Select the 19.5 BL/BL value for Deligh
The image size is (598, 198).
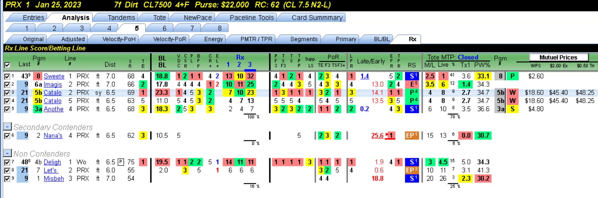pyautogui.click(x=162, y=162)
